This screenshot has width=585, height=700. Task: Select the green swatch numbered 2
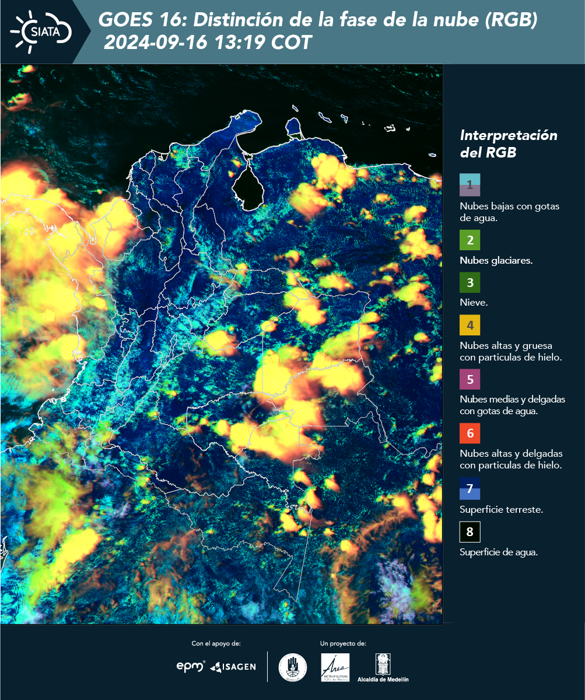coord(470,240)
